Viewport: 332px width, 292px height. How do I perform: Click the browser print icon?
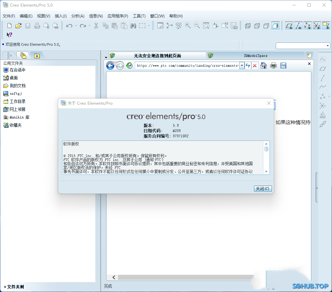pyautogui.click(x=273, y=66)
